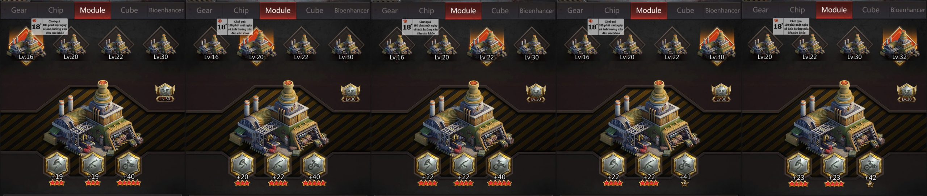The height and width of the screenshot is (196, 927).
Task: Tap the axe badge marked +23
Action: tap(798, 165)
